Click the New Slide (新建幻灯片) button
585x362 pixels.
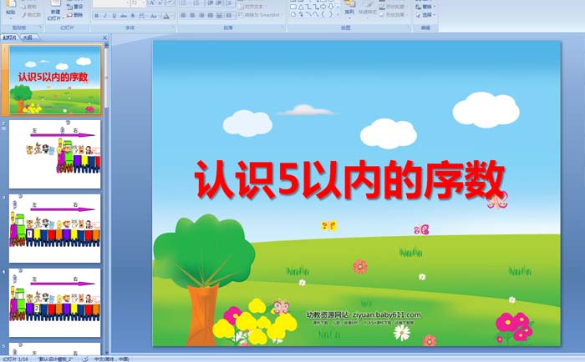[56, 11]
